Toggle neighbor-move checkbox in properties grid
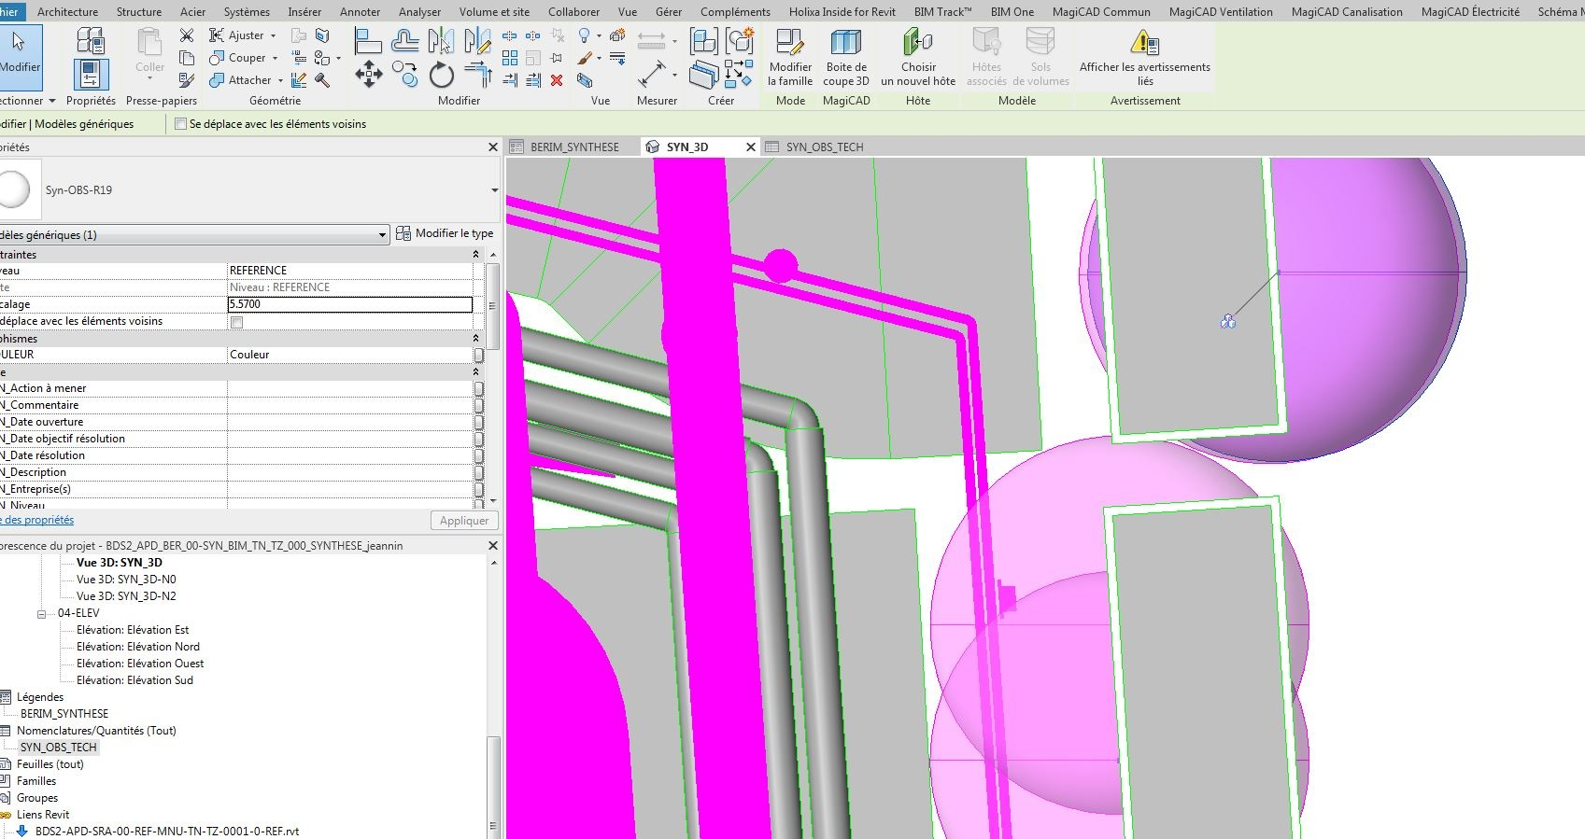This screenshot has height=839, width=1585. (x=237, y=322)
